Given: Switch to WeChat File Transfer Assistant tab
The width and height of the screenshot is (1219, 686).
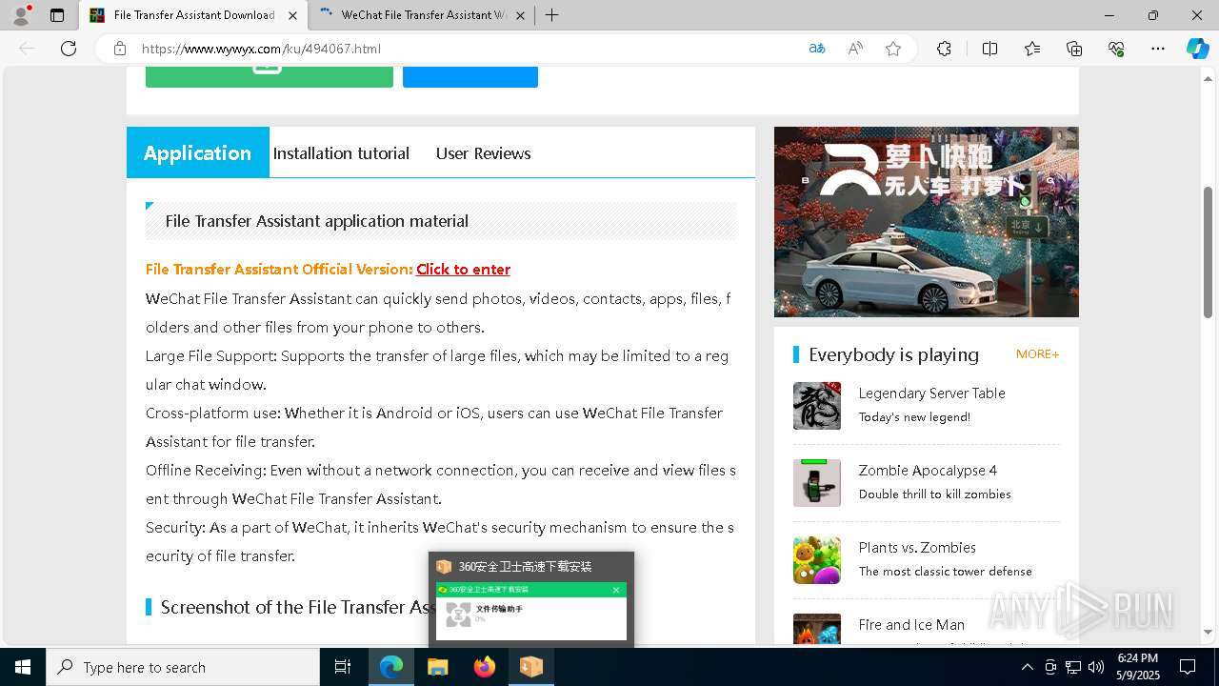Looking at the screenshot, I should [422, 15].
